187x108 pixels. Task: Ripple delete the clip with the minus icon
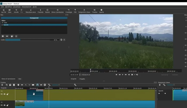point(22,85)
